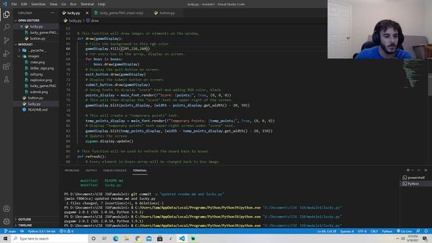Open the Selection menu
Viewport: 432px width, 243px height.
[x=38, y=4]
